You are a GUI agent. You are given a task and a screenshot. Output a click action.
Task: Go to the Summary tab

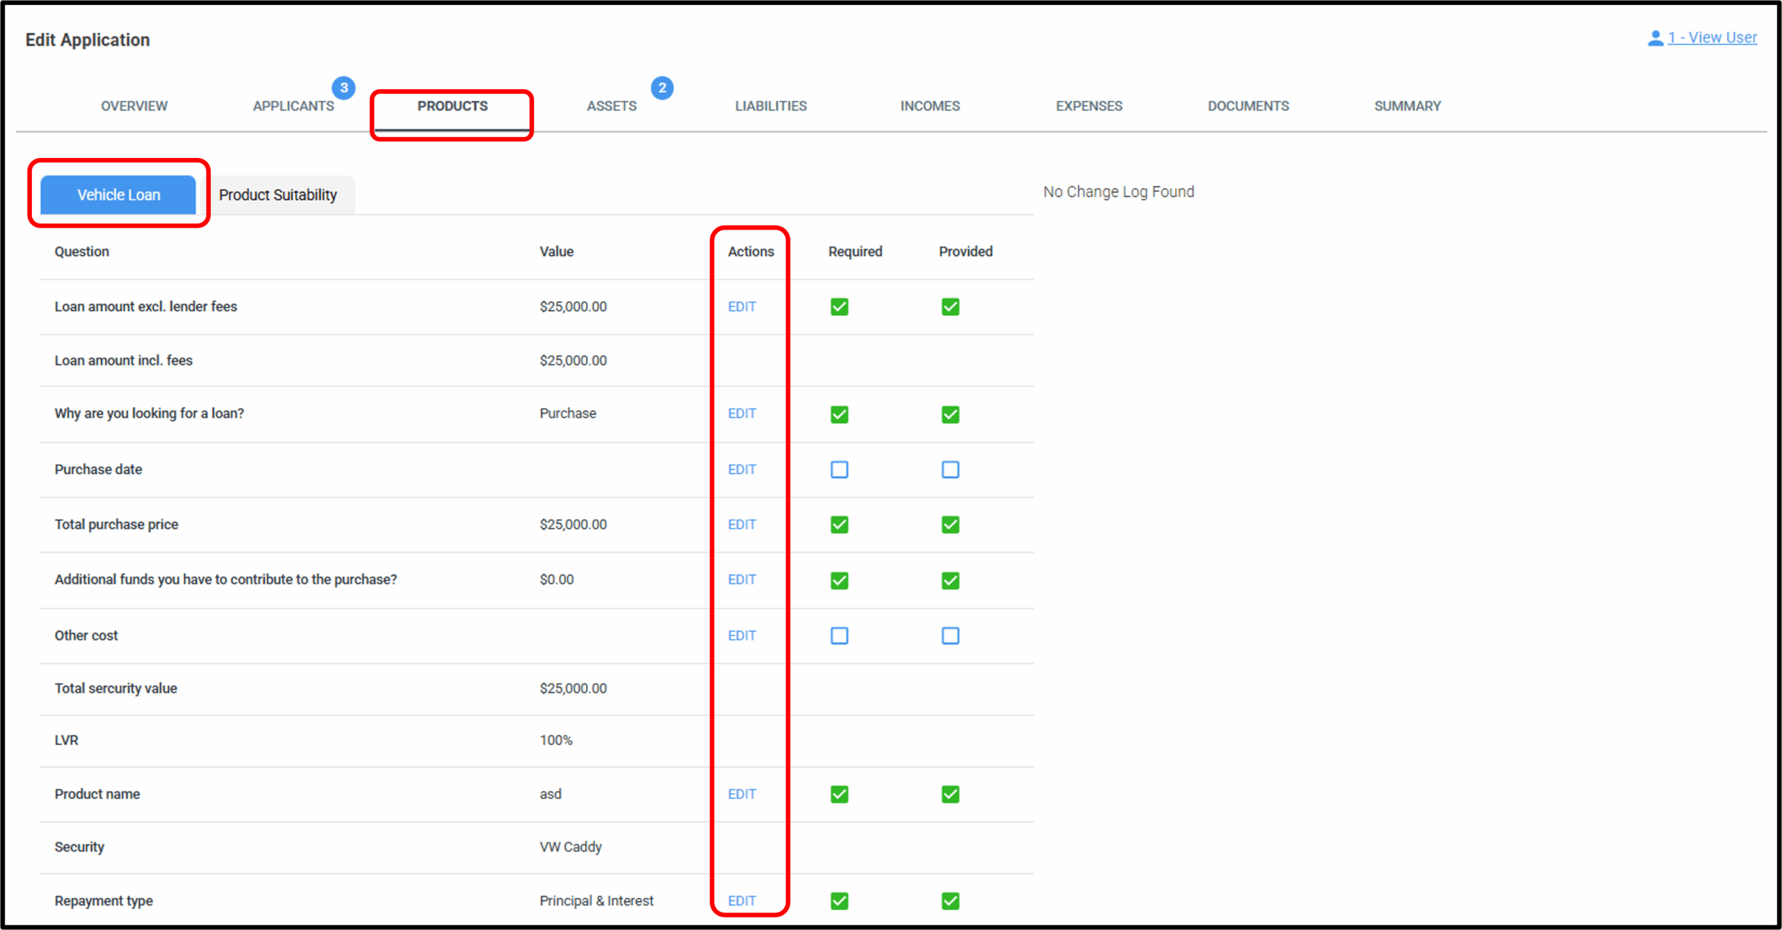point(1407,106)
